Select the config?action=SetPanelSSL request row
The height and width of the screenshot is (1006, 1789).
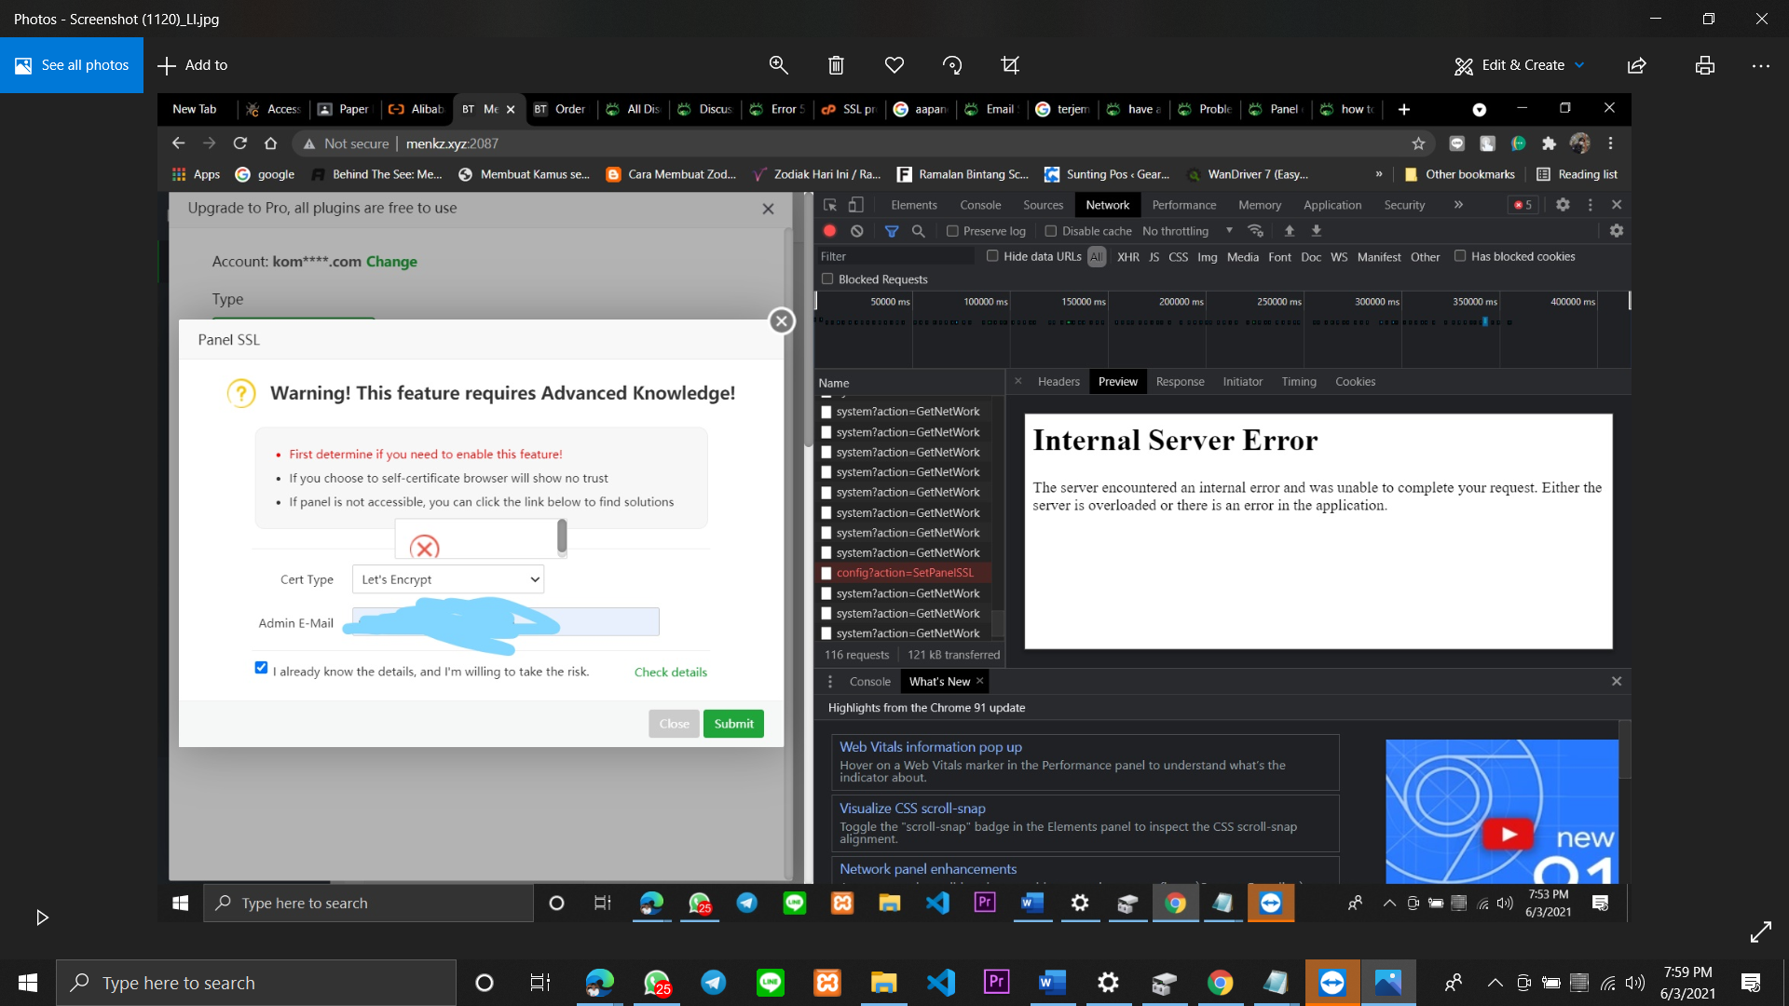[x=904, y=573]
